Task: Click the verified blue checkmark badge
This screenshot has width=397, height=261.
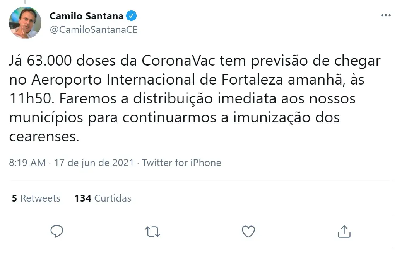Action: [132, 16]
